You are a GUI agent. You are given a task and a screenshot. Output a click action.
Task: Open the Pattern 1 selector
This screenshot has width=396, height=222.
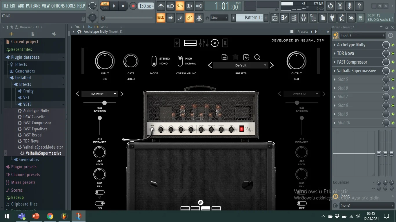pos(249,18)
